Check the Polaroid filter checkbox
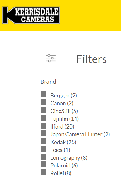 pyautogui.click(x=44, y=165)
